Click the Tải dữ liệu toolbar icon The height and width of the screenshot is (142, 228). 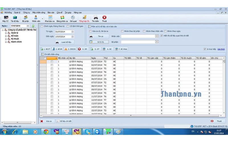pyautogui.click(x=15, y=19)
